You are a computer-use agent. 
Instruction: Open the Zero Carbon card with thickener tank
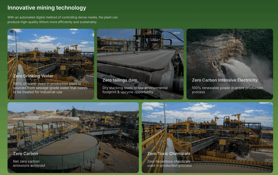[x=73, y=138]
